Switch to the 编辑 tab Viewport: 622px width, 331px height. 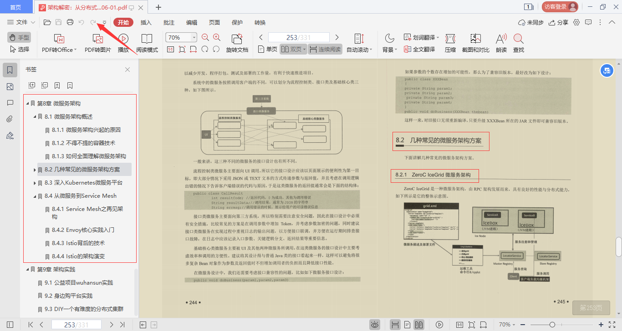pos(192,22)
